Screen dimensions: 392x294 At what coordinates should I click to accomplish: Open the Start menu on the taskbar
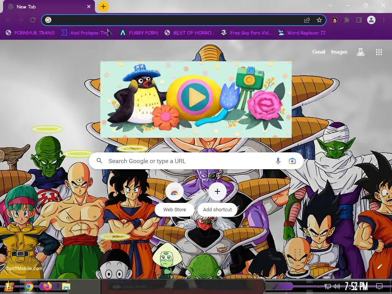click(9, 286)
